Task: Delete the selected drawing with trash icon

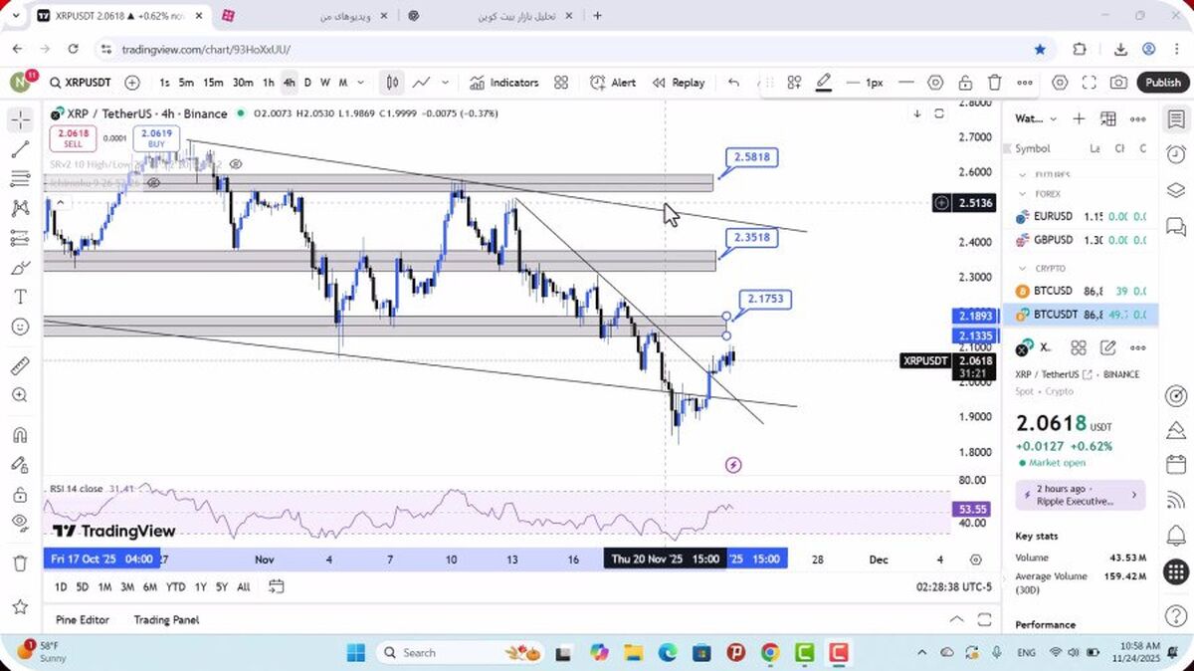Action: coord(995,83)
